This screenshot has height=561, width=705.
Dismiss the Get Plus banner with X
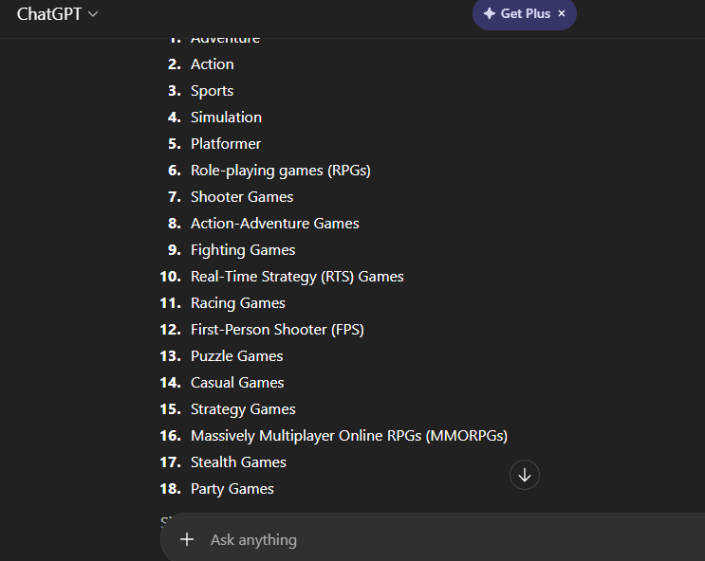coord(562,13)
